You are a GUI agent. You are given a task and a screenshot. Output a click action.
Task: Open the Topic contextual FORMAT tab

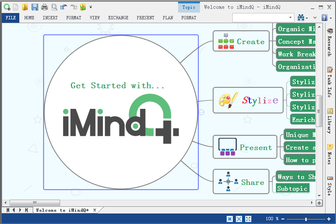coord(189,18)
